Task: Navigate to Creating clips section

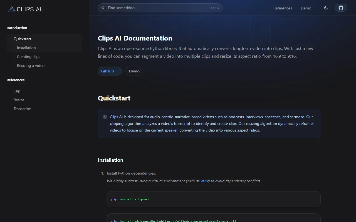Action: tap(29, 57)
